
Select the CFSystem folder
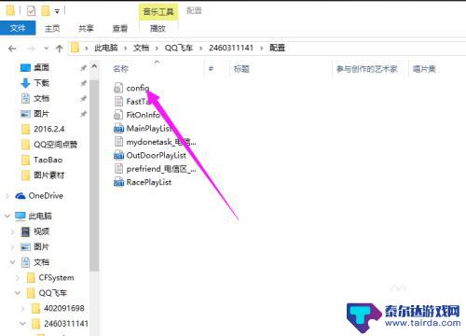click(x=56, y=278)
